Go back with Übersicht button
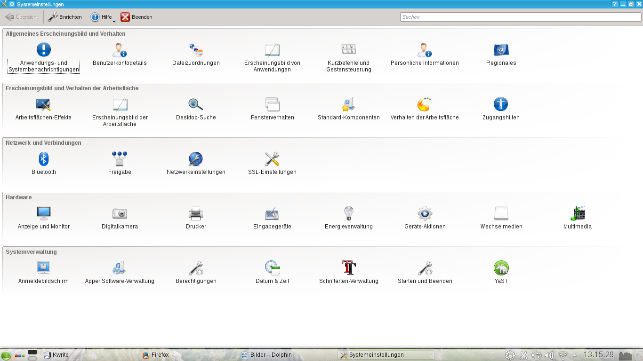The height and width of the screenshot is (361, 643). tap(22, 17)
